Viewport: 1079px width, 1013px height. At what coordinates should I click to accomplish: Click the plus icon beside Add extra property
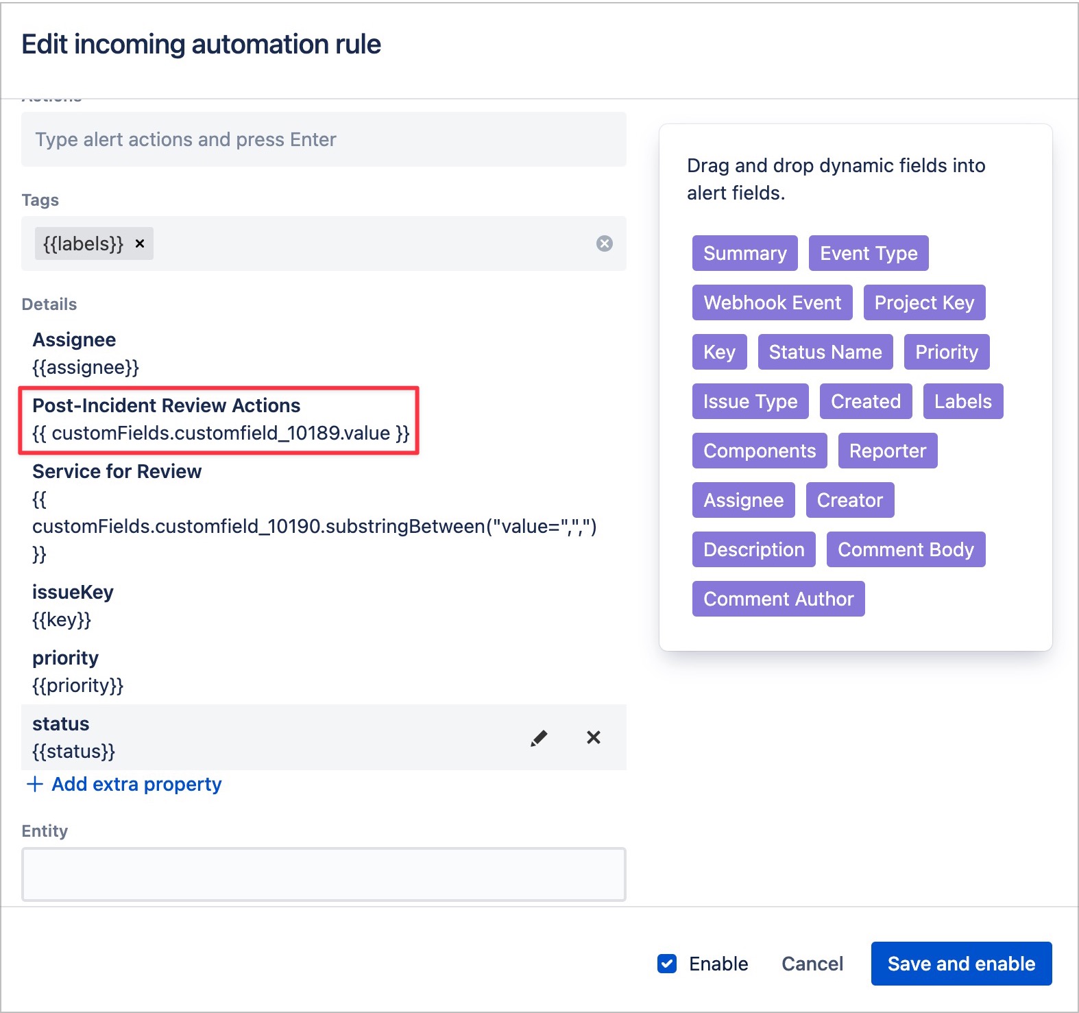click(34, 784)
